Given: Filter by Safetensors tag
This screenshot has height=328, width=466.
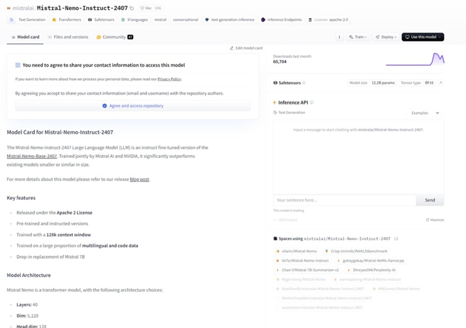Looking at the screenshot, I should (101, 20).
